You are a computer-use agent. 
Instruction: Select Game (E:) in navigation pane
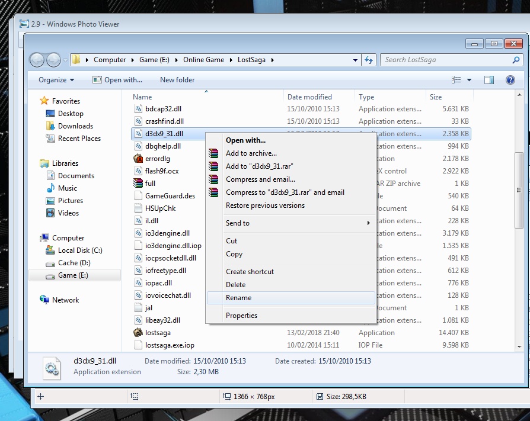point(75,275)
